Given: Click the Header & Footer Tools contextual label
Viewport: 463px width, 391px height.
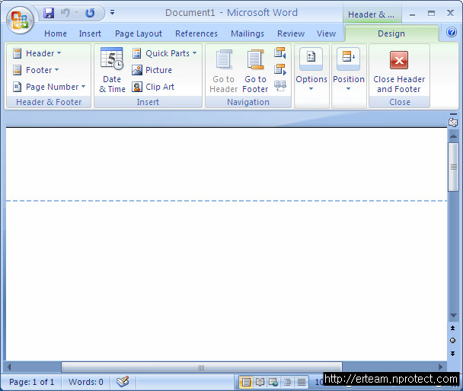Looking at the screenshot, I should 372,14.
